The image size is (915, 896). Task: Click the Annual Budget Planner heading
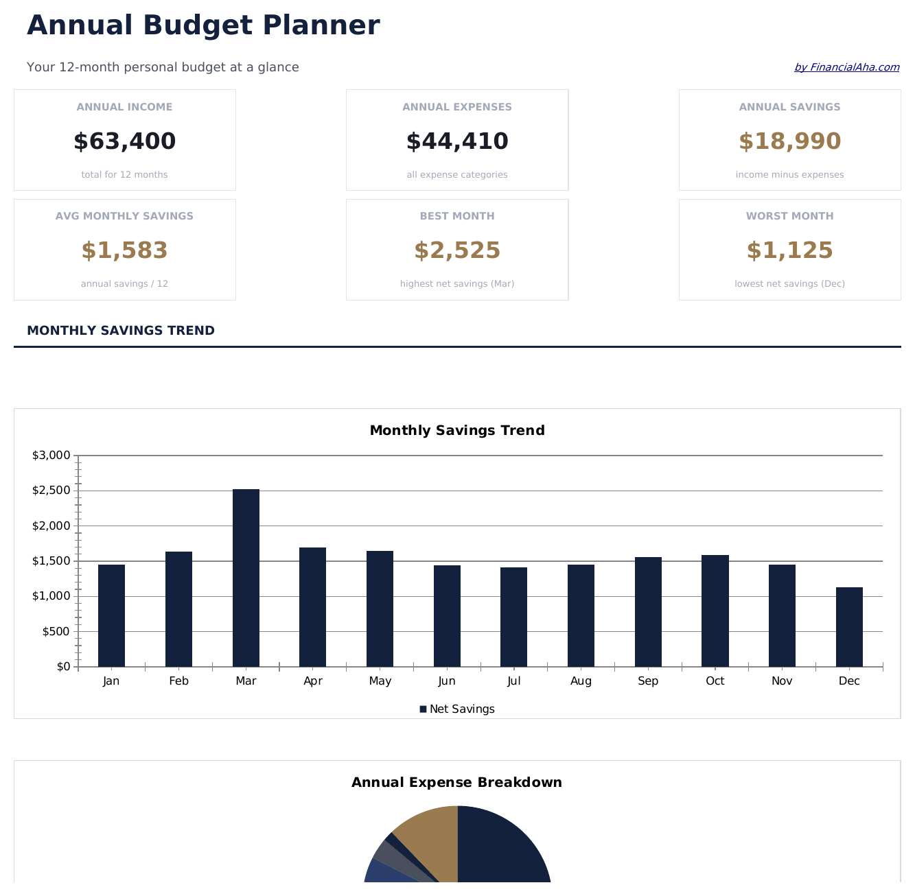coord(203,26)
